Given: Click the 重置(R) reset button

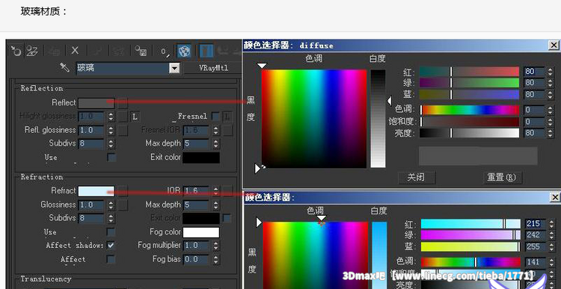Looking at the screenshot, I should tap(502, 177).
